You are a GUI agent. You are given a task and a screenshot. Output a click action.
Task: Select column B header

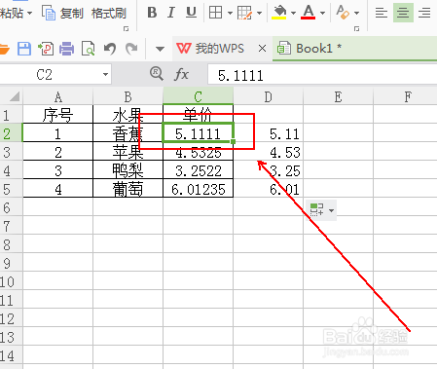(127, 96)
